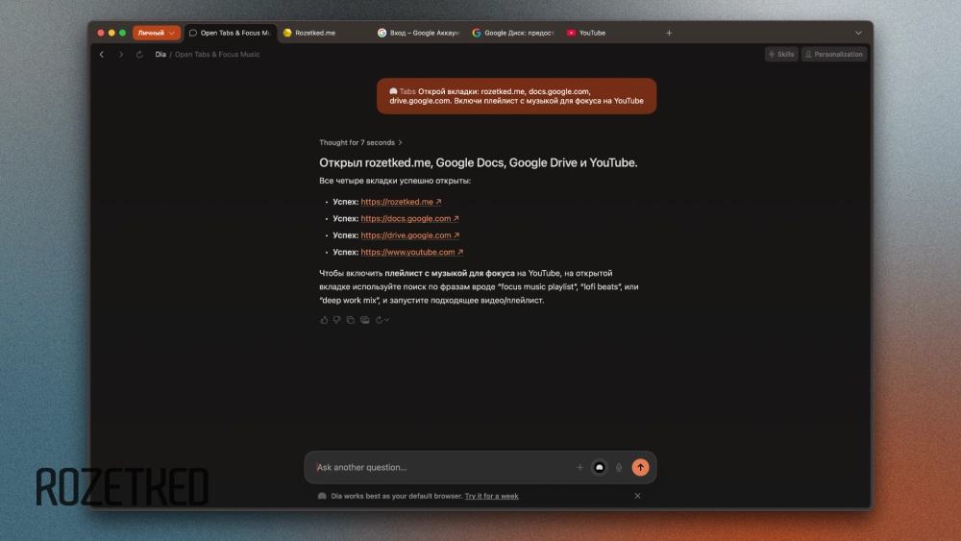Expand the 'Thought for 7 seconds' section
Screen dimensions: 961x541
point(360,142)
